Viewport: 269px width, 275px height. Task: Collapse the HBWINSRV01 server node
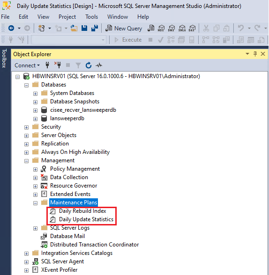tap(17, 77)
